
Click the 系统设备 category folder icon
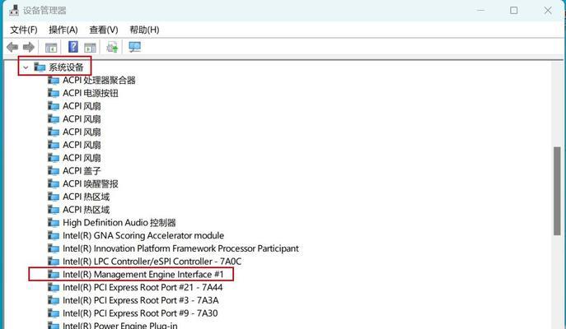click(x=40, y=67)
